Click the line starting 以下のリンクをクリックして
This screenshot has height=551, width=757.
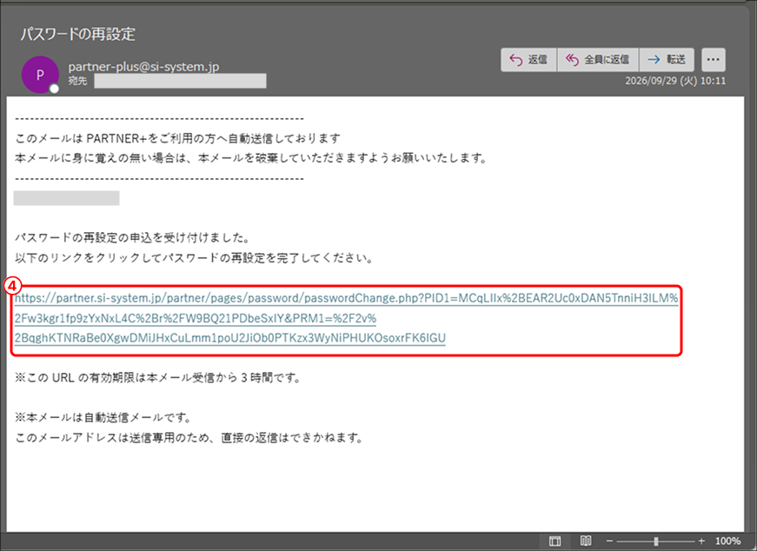(194, 258)
